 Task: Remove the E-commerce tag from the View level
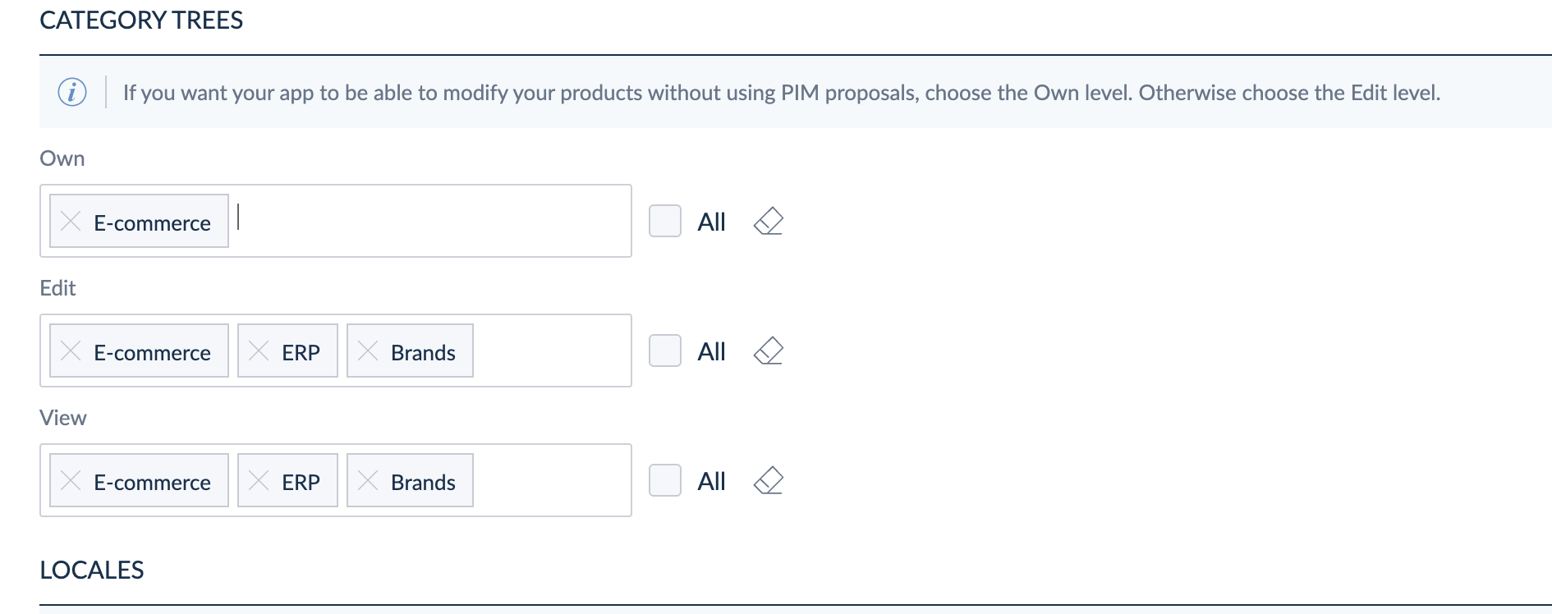click(71, 480)
